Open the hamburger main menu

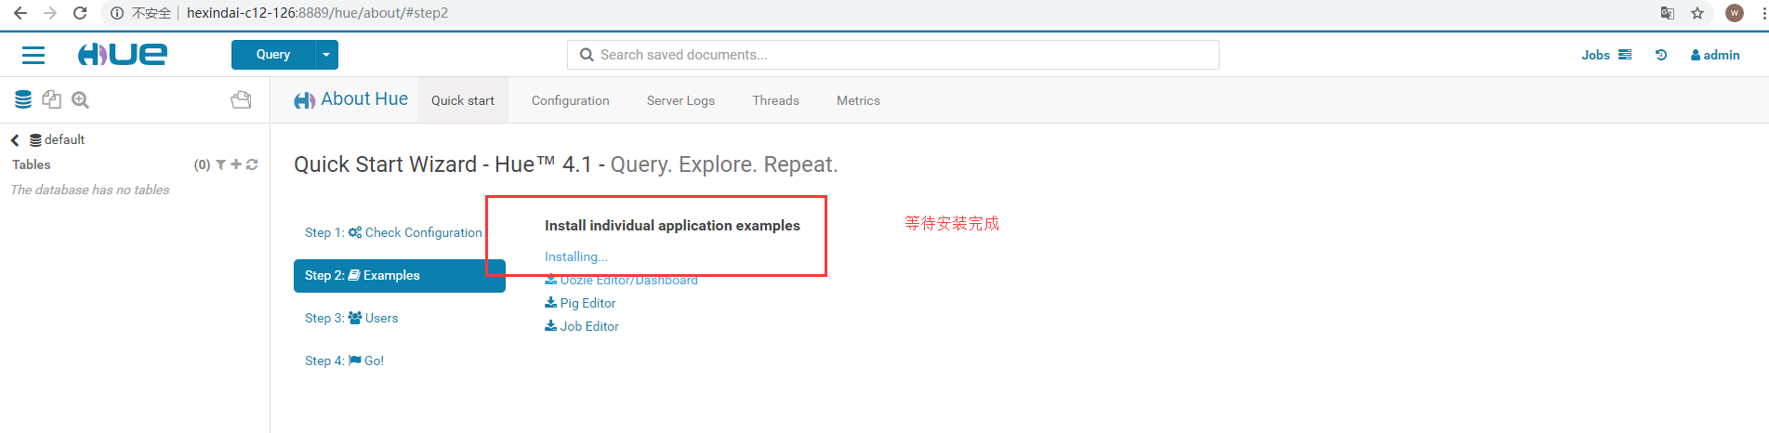[x=33, y=55]
